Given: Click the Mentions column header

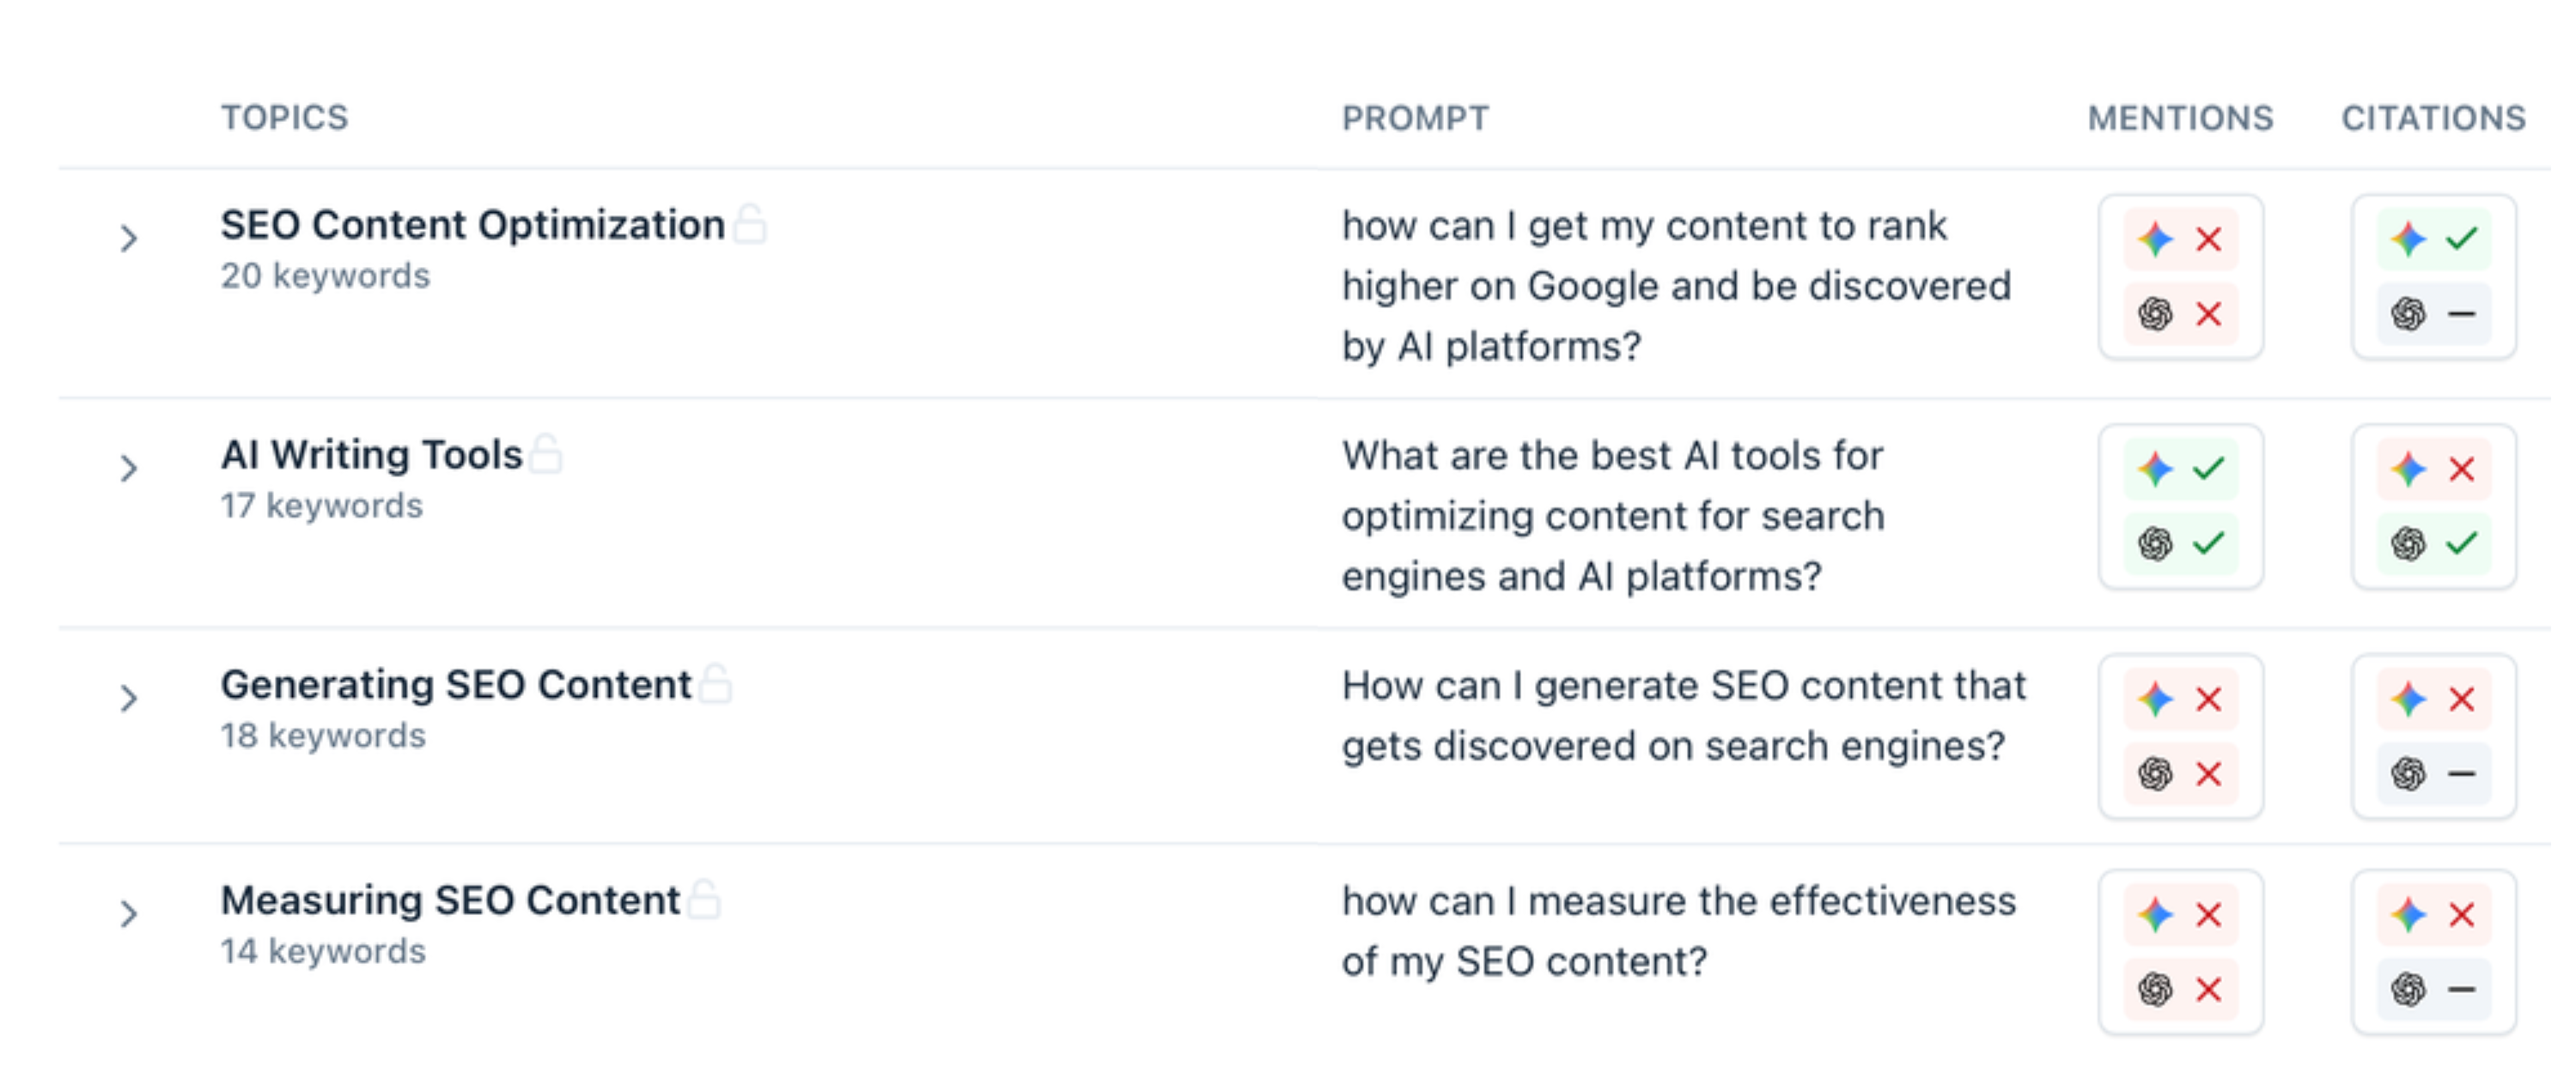Looking at the screenshot, I should (2180, 118).
